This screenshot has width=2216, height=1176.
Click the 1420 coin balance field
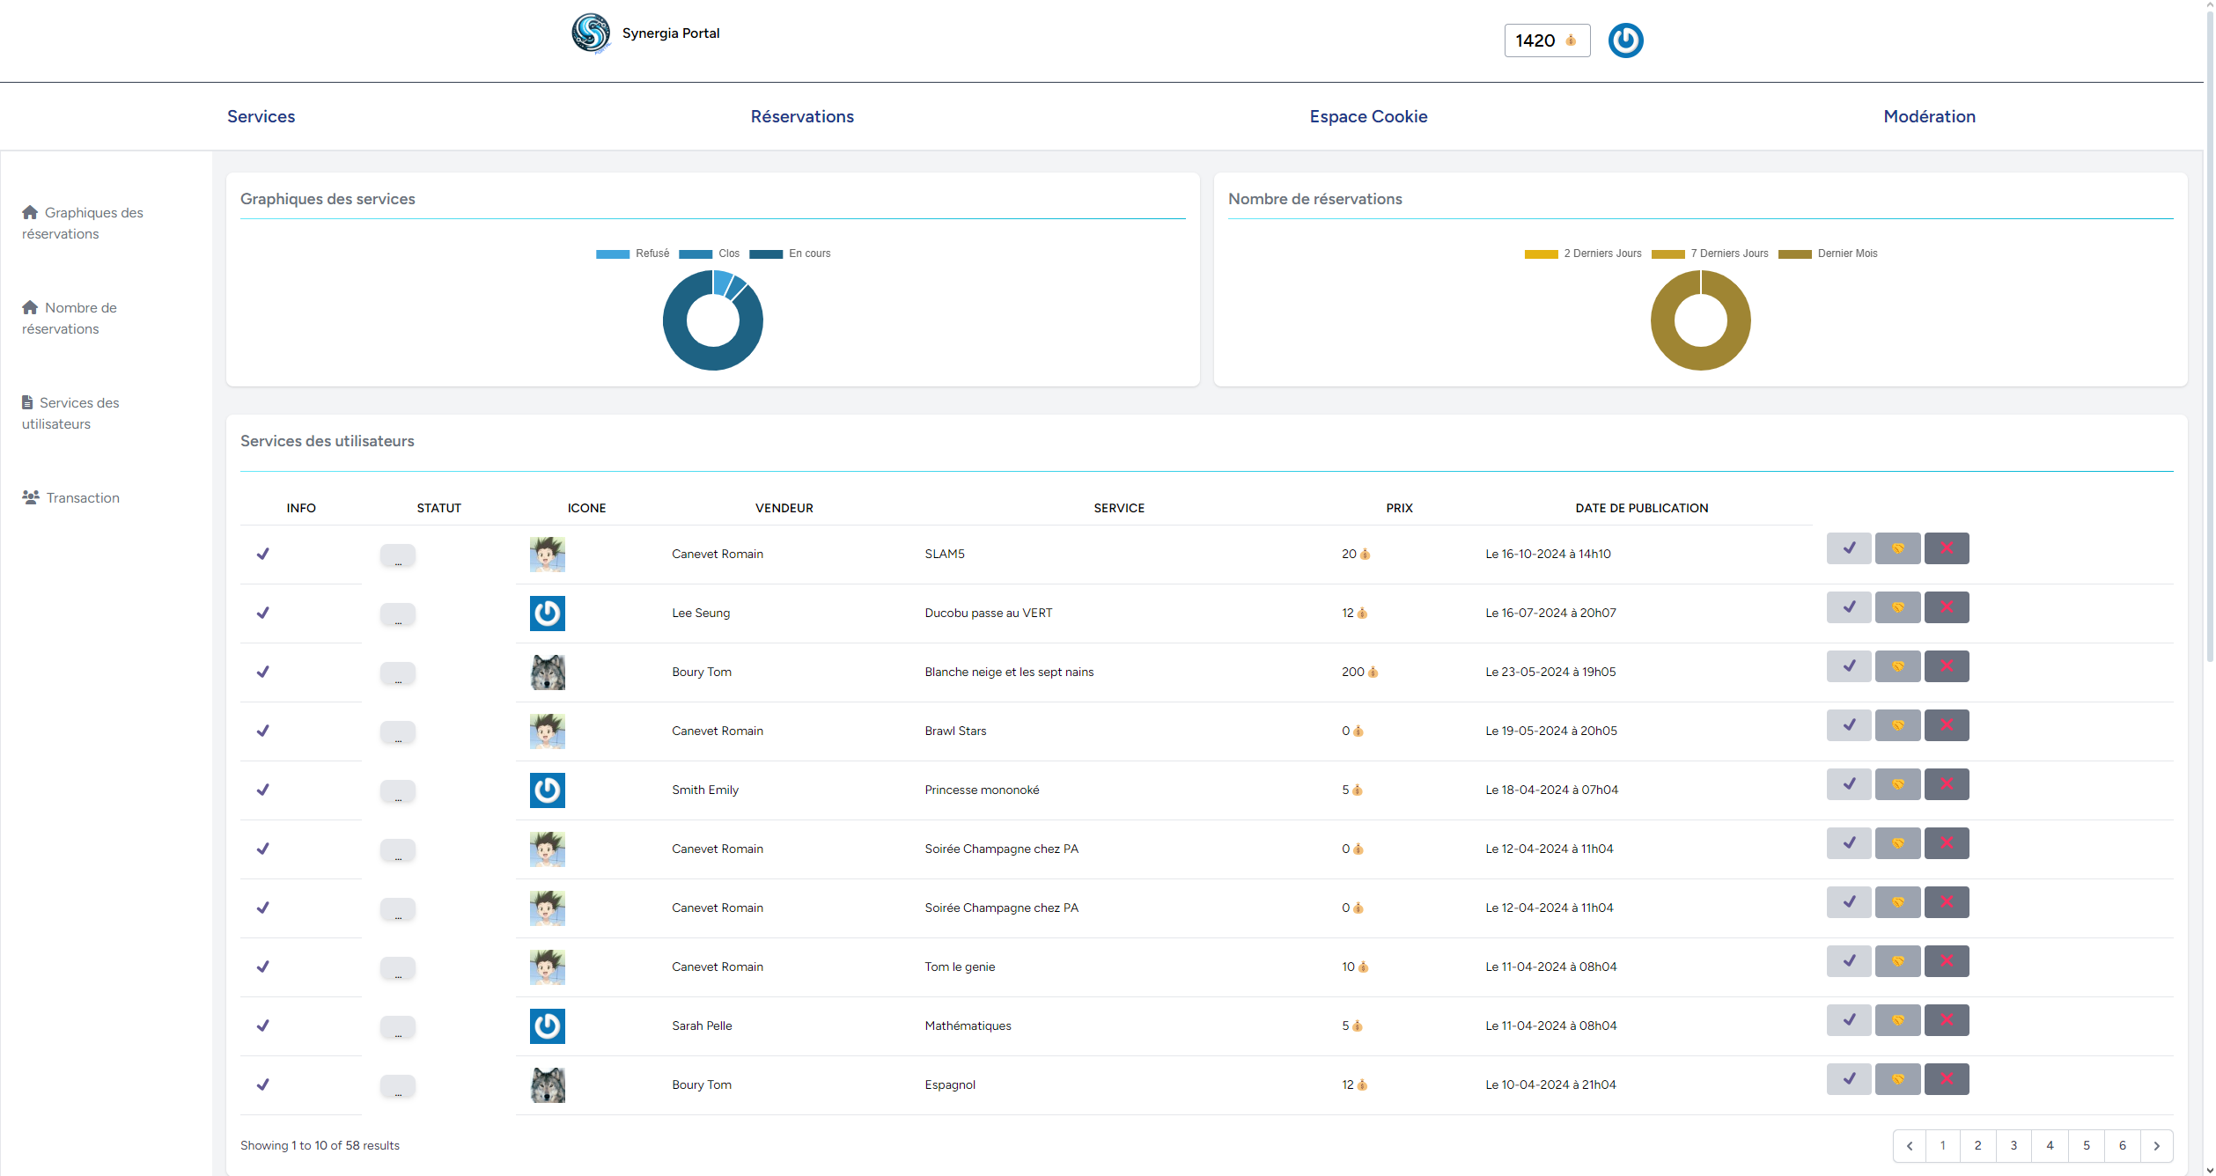pyautogui.click(x=1547, y=40)
